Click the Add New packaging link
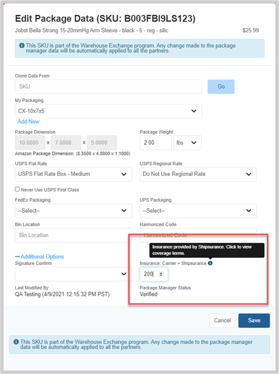This screenshot has width=279, height=374. (29, 122)
